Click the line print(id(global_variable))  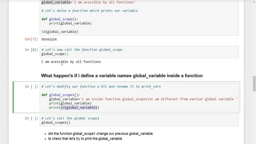point(74,108)
